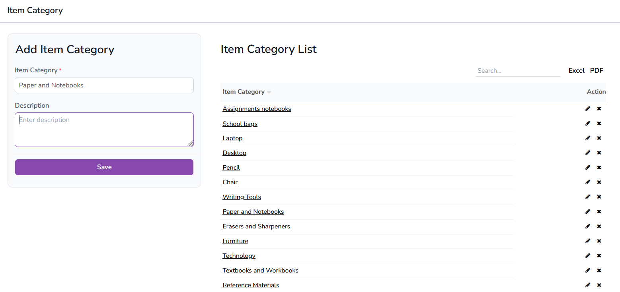
Task: Edit the "Reference Materials" category
Action: pyautogui.click(x=588, y=285)
